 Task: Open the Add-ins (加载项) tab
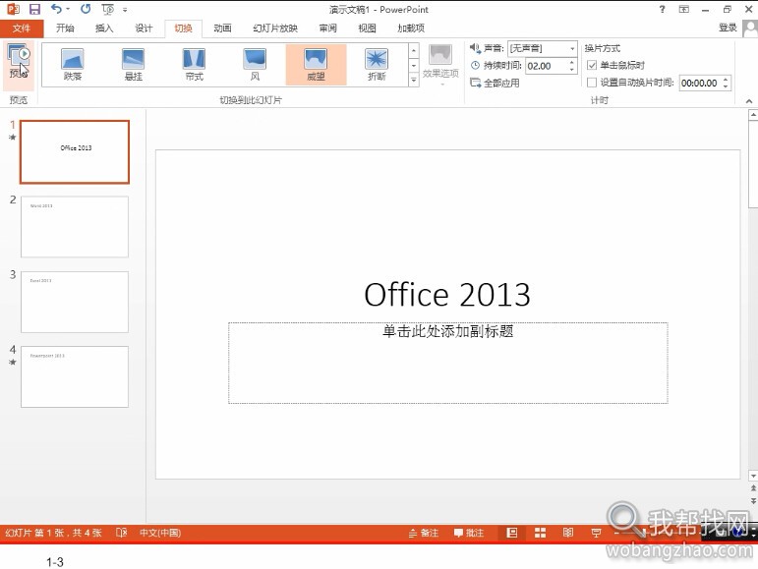click(411, 28)
